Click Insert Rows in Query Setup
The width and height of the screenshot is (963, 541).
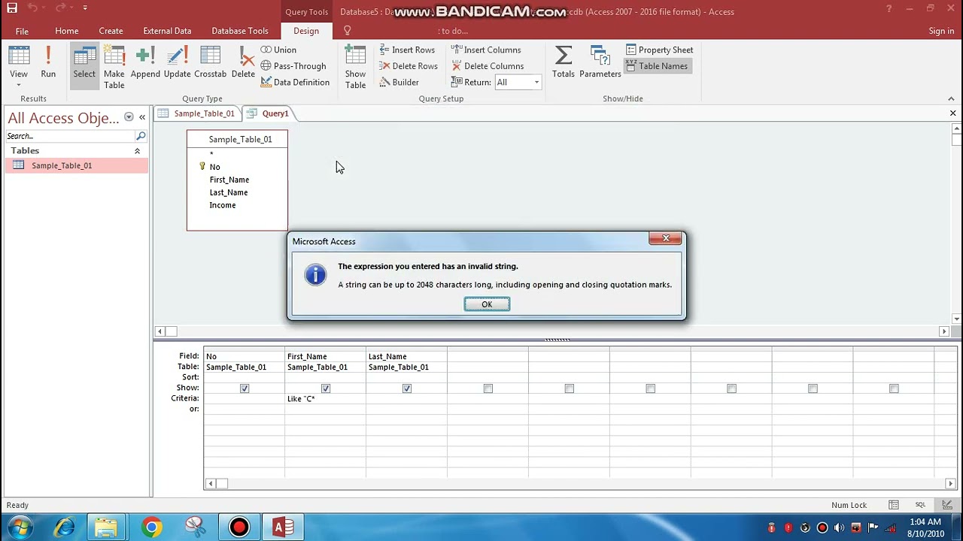pyautogui.click(x=407, y=50)
